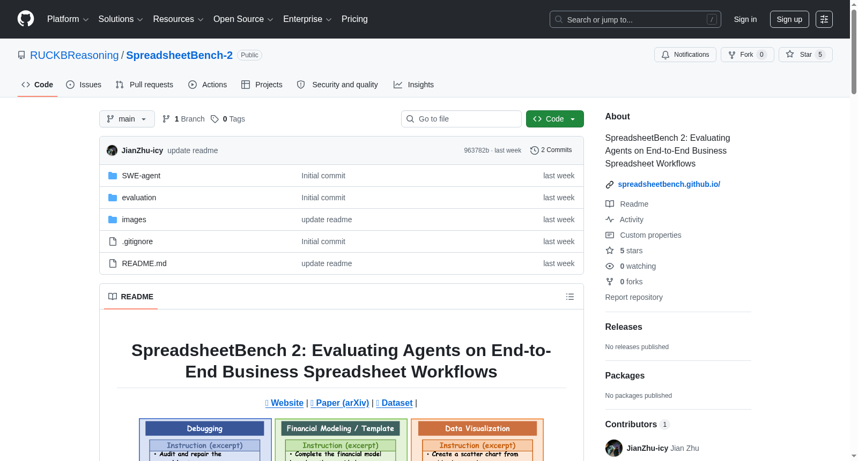Image resolution: width=858 pixels, height=461 pixels.
Task: Click the commit history clock icon
Action: click(x=534, y=150)
